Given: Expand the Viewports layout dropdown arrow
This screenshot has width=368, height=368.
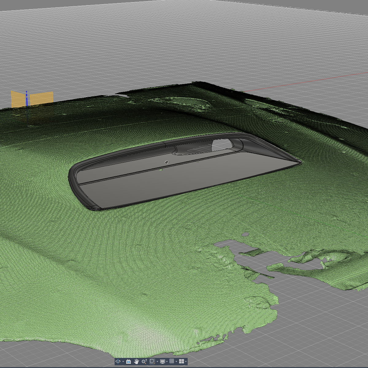Looking at the screenshot, I should pyautogui.click(x=186, y=362).
